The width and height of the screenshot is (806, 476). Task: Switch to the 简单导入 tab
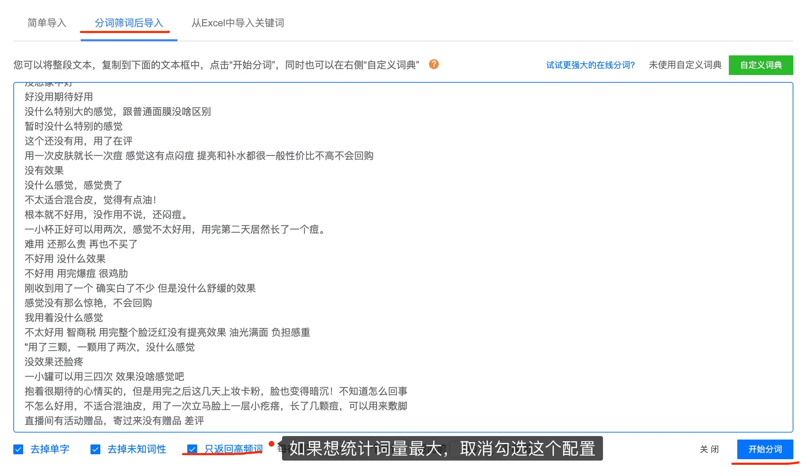pyautogui.click(x=47, y=23)
